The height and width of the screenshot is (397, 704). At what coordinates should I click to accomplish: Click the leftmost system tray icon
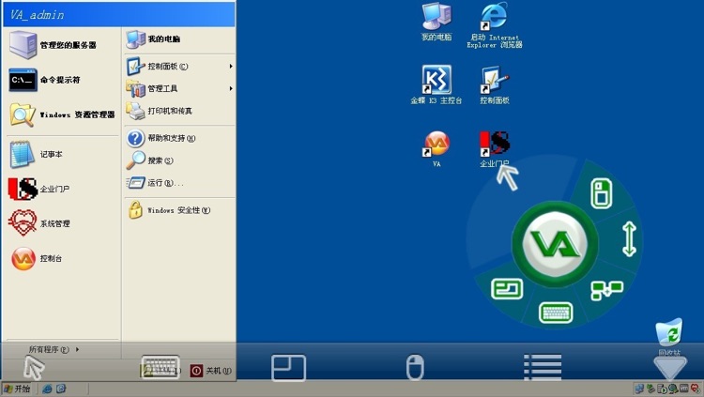click(639, 389)
